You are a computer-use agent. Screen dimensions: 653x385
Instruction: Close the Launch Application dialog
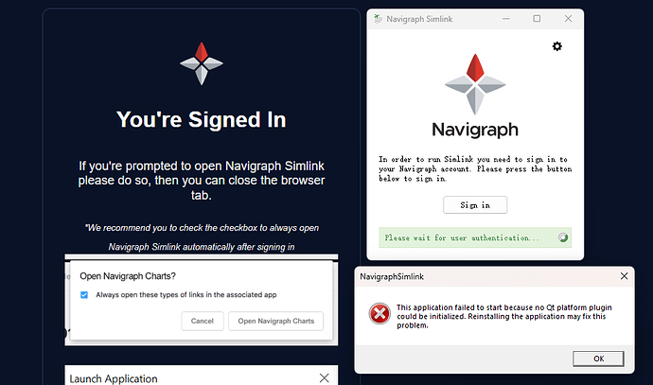point(324,378)
